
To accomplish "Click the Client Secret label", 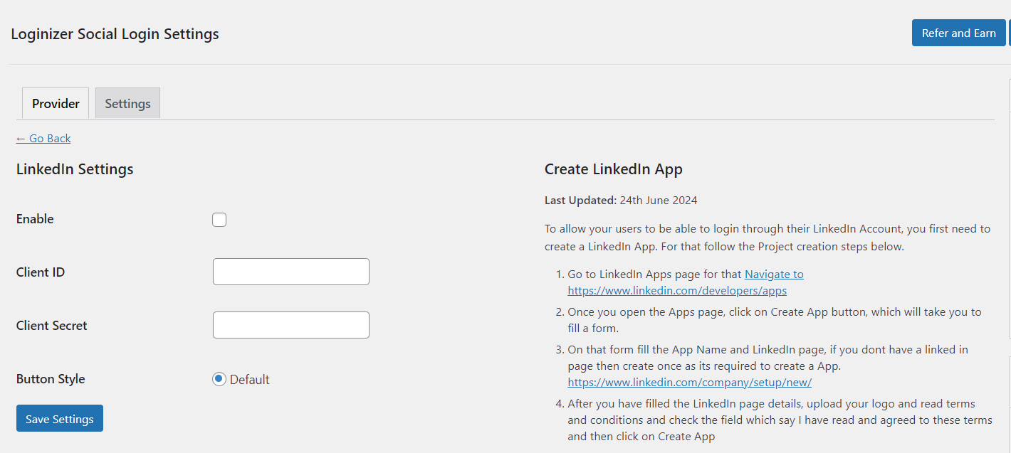I will [x=52, y=325].
